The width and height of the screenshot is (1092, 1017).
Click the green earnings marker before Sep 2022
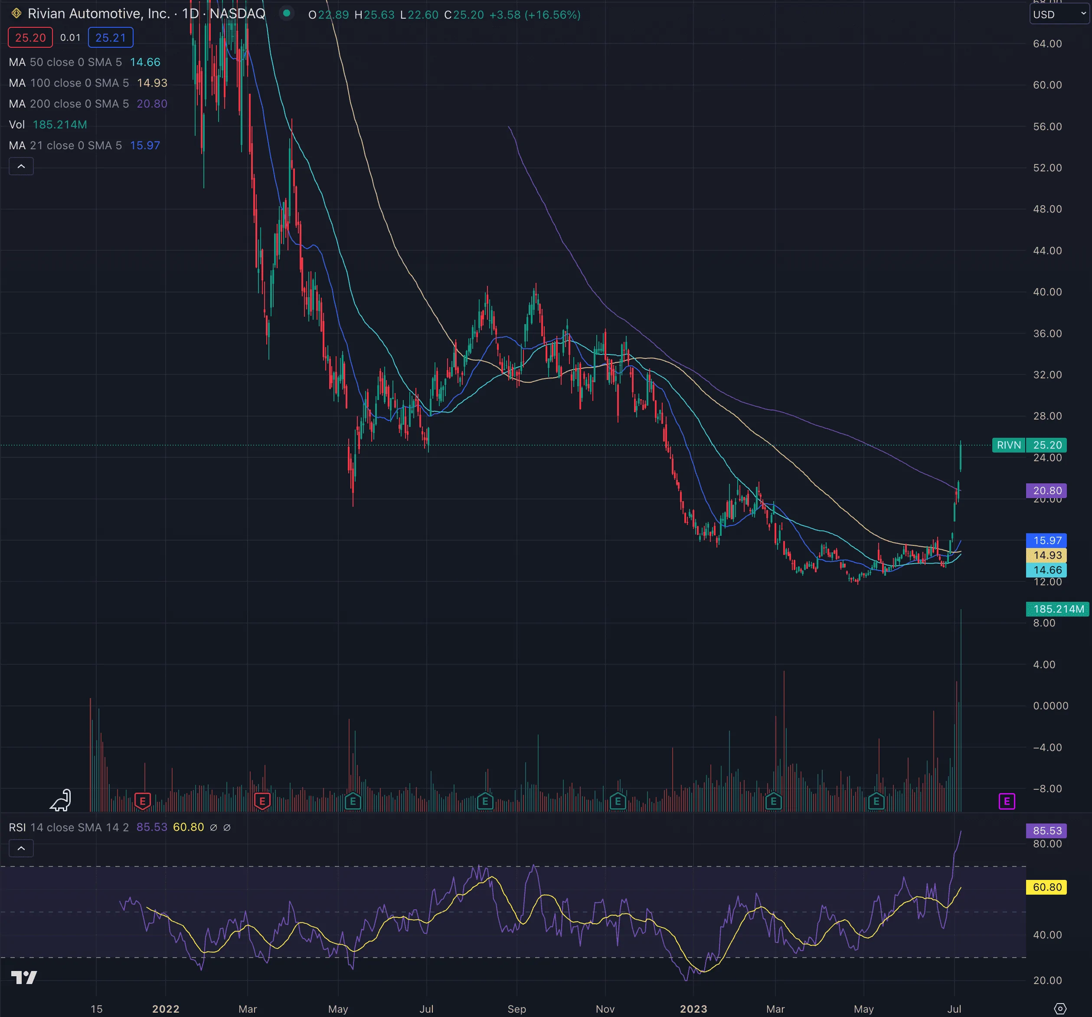[x=485, y=801]
